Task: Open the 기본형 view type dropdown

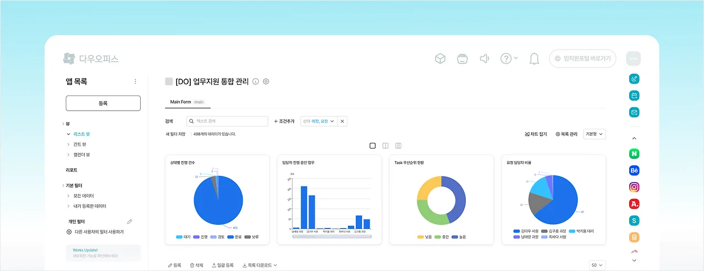Action: coord(594,134)
